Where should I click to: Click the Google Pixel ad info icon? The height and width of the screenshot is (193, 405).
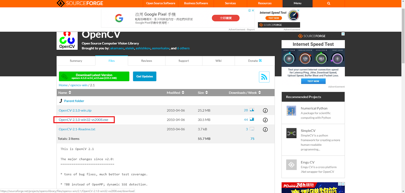pyautogui.click(x=250, y=10)
